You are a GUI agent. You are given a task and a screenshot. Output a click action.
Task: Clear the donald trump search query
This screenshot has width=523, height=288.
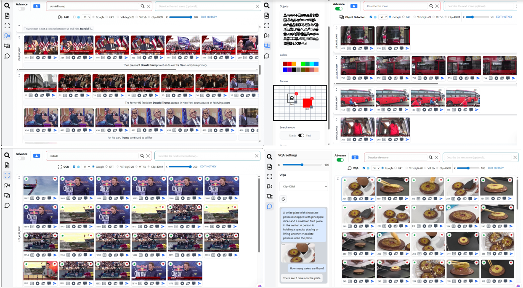coord(149,6)
